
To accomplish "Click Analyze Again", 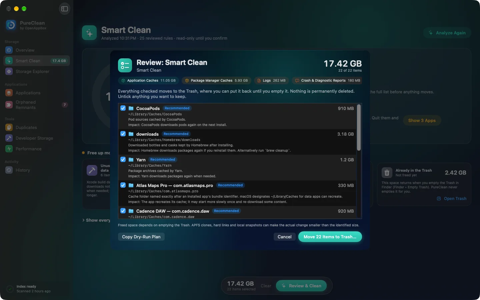I will pyautogui.click(x=447, y=33).
